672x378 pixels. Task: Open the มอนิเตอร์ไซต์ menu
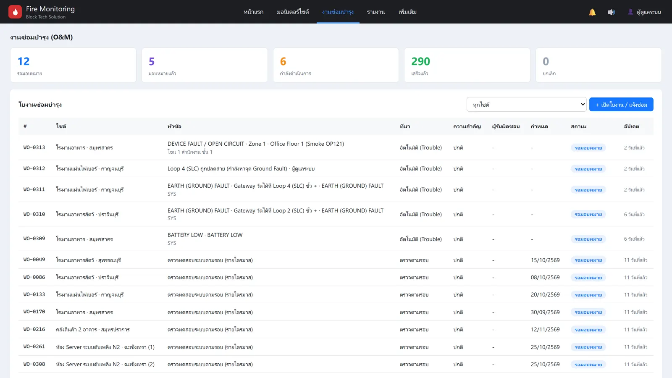coord(293,12)
